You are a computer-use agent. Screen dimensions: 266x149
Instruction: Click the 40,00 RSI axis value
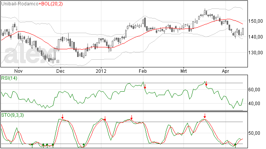(x=254, y=104)
